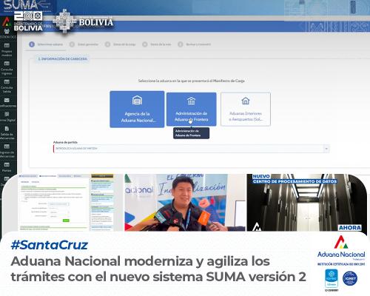Viewport: 370px width, 296px height.
Task: Click the Ibnorca certification badge
Action: click(332, 278)
